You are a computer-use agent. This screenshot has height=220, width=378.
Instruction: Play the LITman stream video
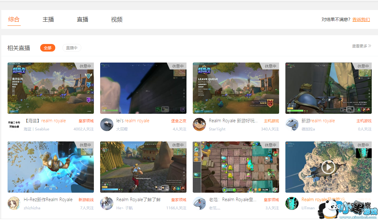click(x=328, y=167)
